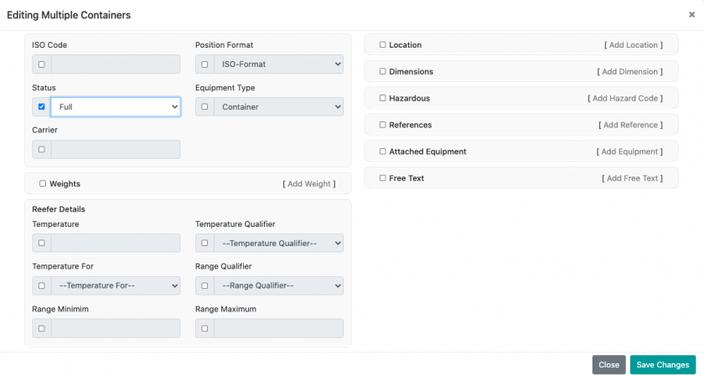This screenshot has height=375, width=704.
Task: Click the ISO Code text field
Action: (116, 64)
